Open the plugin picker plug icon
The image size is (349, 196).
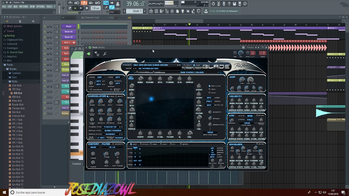pyautogui.click(x=183, y=11)
